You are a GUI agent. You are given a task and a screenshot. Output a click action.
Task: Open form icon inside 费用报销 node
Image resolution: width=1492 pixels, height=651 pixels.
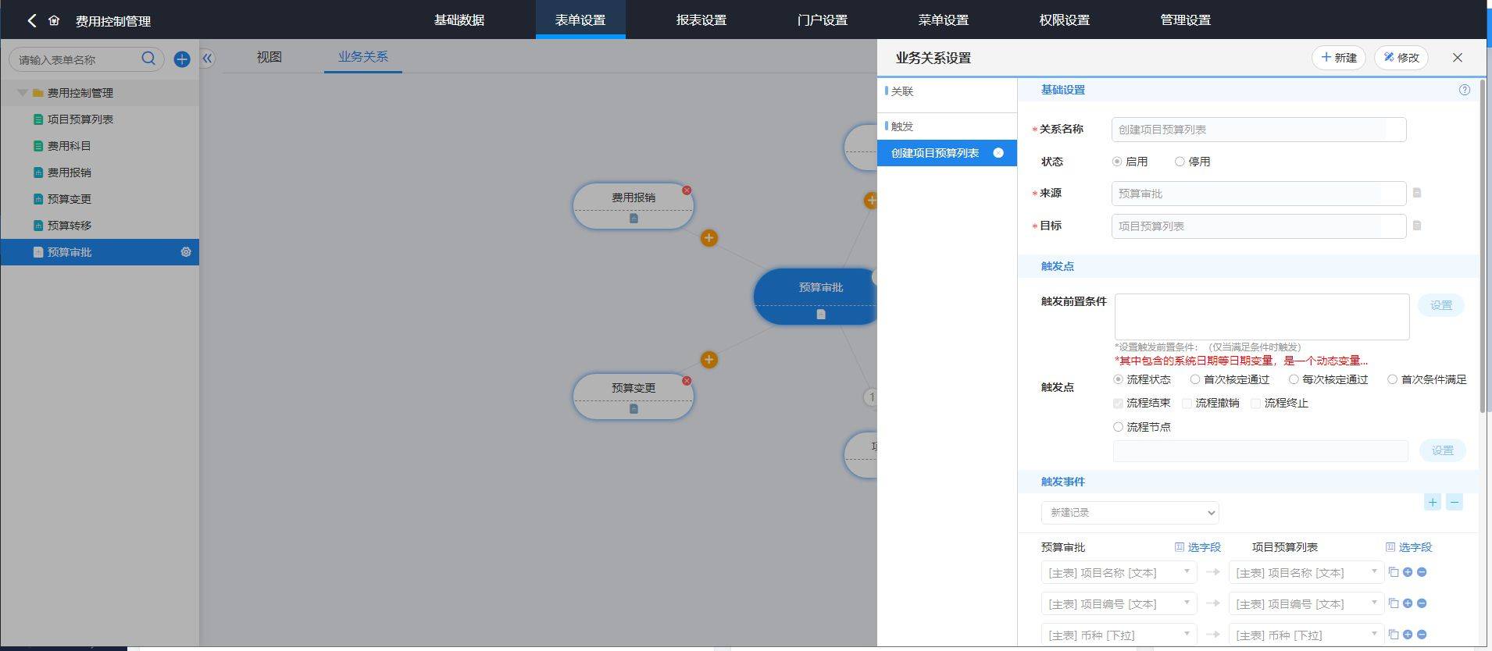[x=634, y=219]
